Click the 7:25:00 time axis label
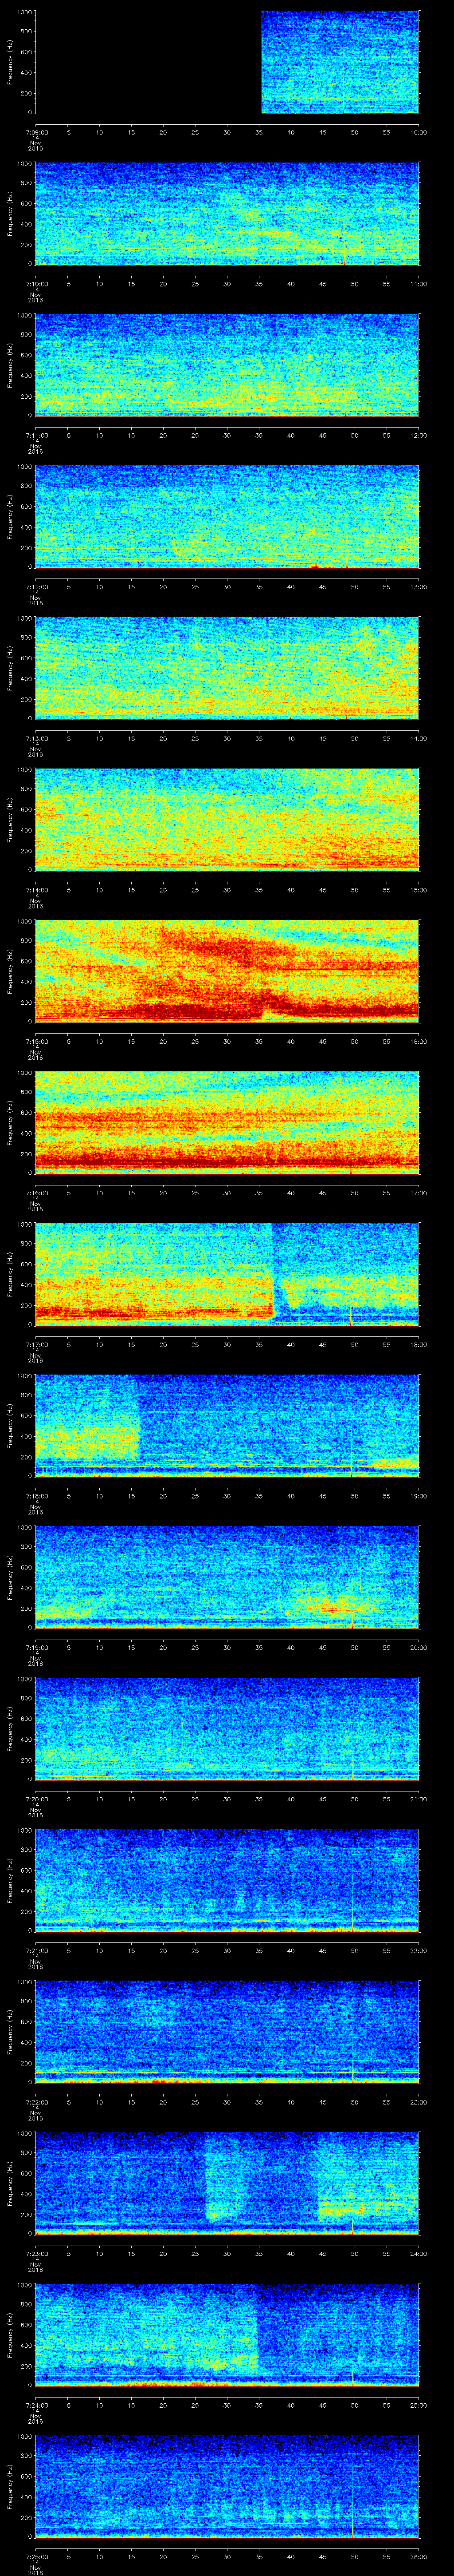This screenshot has width=454, height=2576. click(36, 2556)
